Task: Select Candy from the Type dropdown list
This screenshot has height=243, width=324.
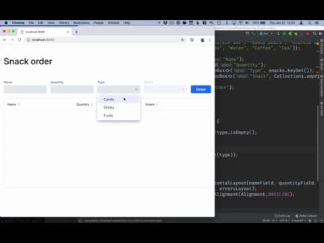Action: coord(119,99)
